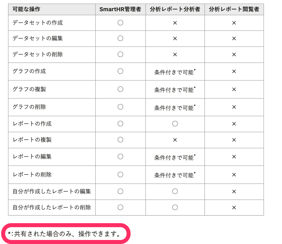Click 分析レポート閲覧者 cross for グラフの削除
282x244 pixels.
[234, 107]
